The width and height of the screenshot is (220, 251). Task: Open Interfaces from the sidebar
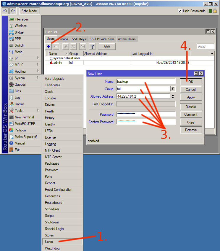(x=25, y=19)
